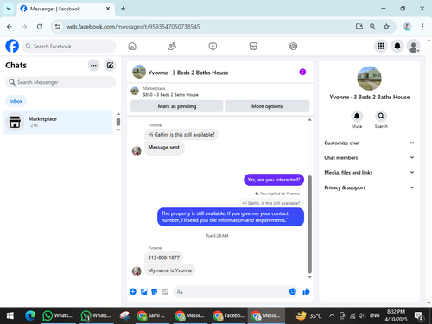Expand Chat members section
Viewport: 432px width, 324px height.
click(369, 157)
